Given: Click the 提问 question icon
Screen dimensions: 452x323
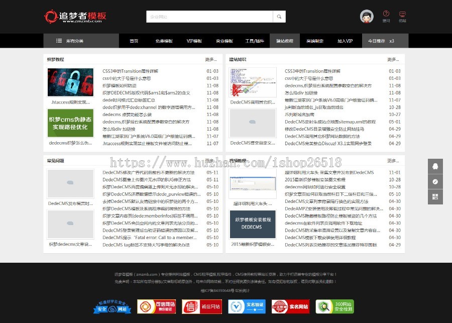Looking at the screenshot, I should tap(386, 17).
